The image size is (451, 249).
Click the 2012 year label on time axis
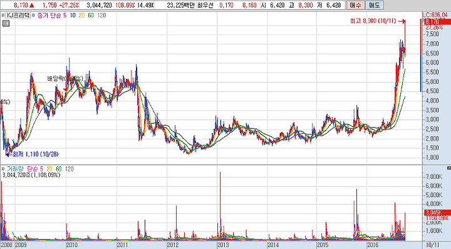coord(173,245)
